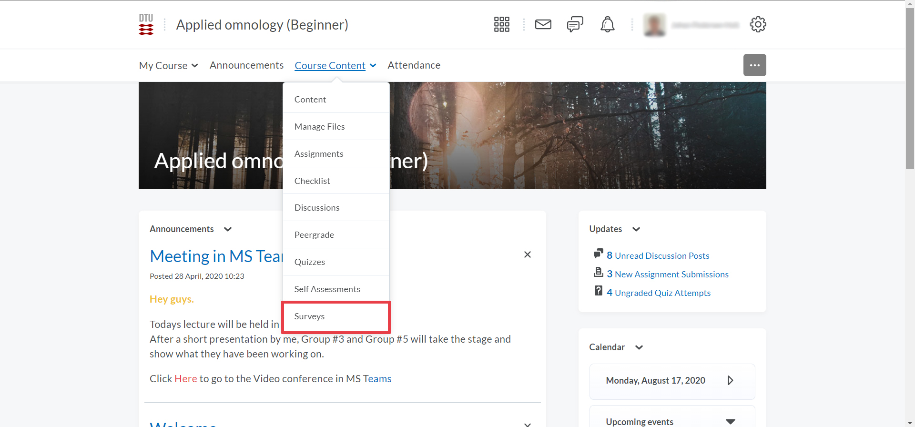Dismiss the Meeting in MS Teams announcement

527,254
